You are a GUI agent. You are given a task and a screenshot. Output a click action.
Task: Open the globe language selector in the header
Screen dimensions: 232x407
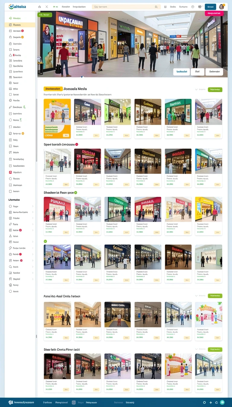coord(200,7)
